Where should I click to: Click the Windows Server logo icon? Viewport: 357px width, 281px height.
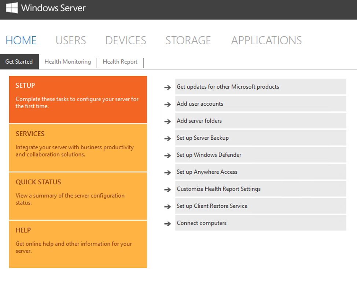point(12,8)
